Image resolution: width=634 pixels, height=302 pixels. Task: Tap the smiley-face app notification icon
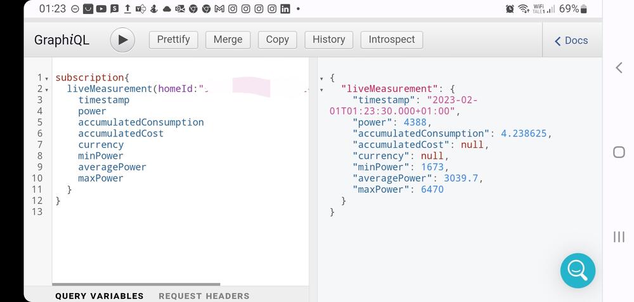pos(87,9)
